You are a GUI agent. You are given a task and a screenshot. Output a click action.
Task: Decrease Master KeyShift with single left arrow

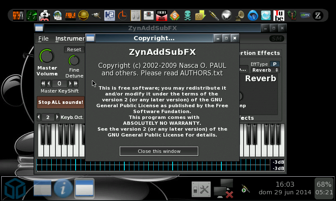pyautogui.click(x=49, y=83)
